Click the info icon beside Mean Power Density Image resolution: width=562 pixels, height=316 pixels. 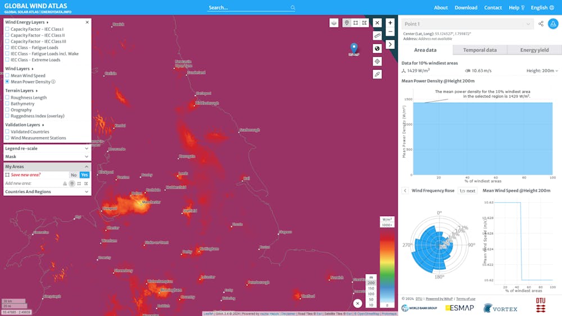click(53, 81)
